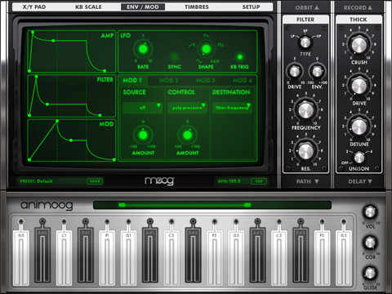Image resolution: width=392 pixels, height=294 pixels.
Task: Click the PRESET: Default field
Action: 51,181
